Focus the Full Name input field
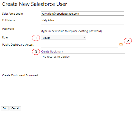The height and width of the screenshot is (113, 132). 83,20
